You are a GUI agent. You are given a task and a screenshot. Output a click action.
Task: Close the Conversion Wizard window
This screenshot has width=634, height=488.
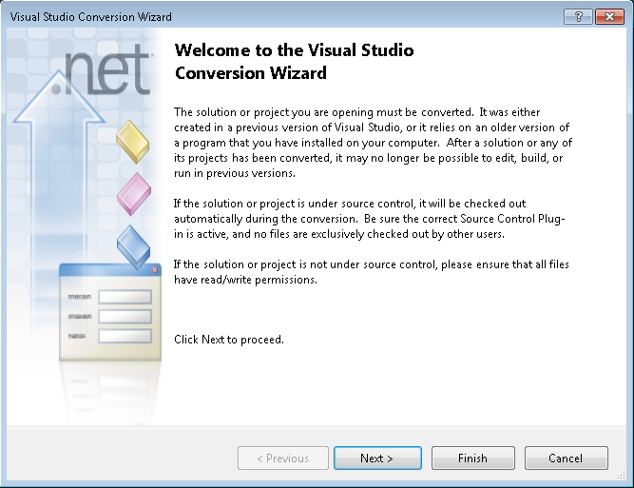click(x=607, y=17)
